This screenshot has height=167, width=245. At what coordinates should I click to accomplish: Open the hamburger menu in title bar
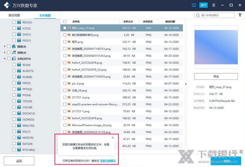click(214, 5)
